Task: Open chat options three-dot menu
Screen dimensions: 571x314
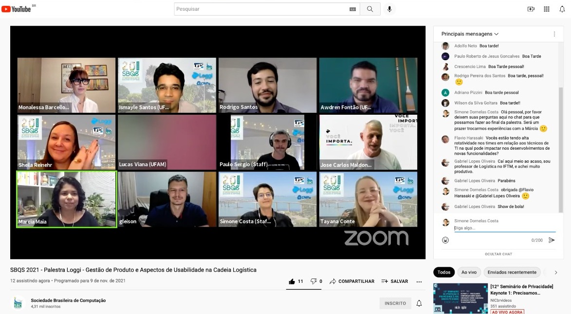Action: click(x=554, y=34)
